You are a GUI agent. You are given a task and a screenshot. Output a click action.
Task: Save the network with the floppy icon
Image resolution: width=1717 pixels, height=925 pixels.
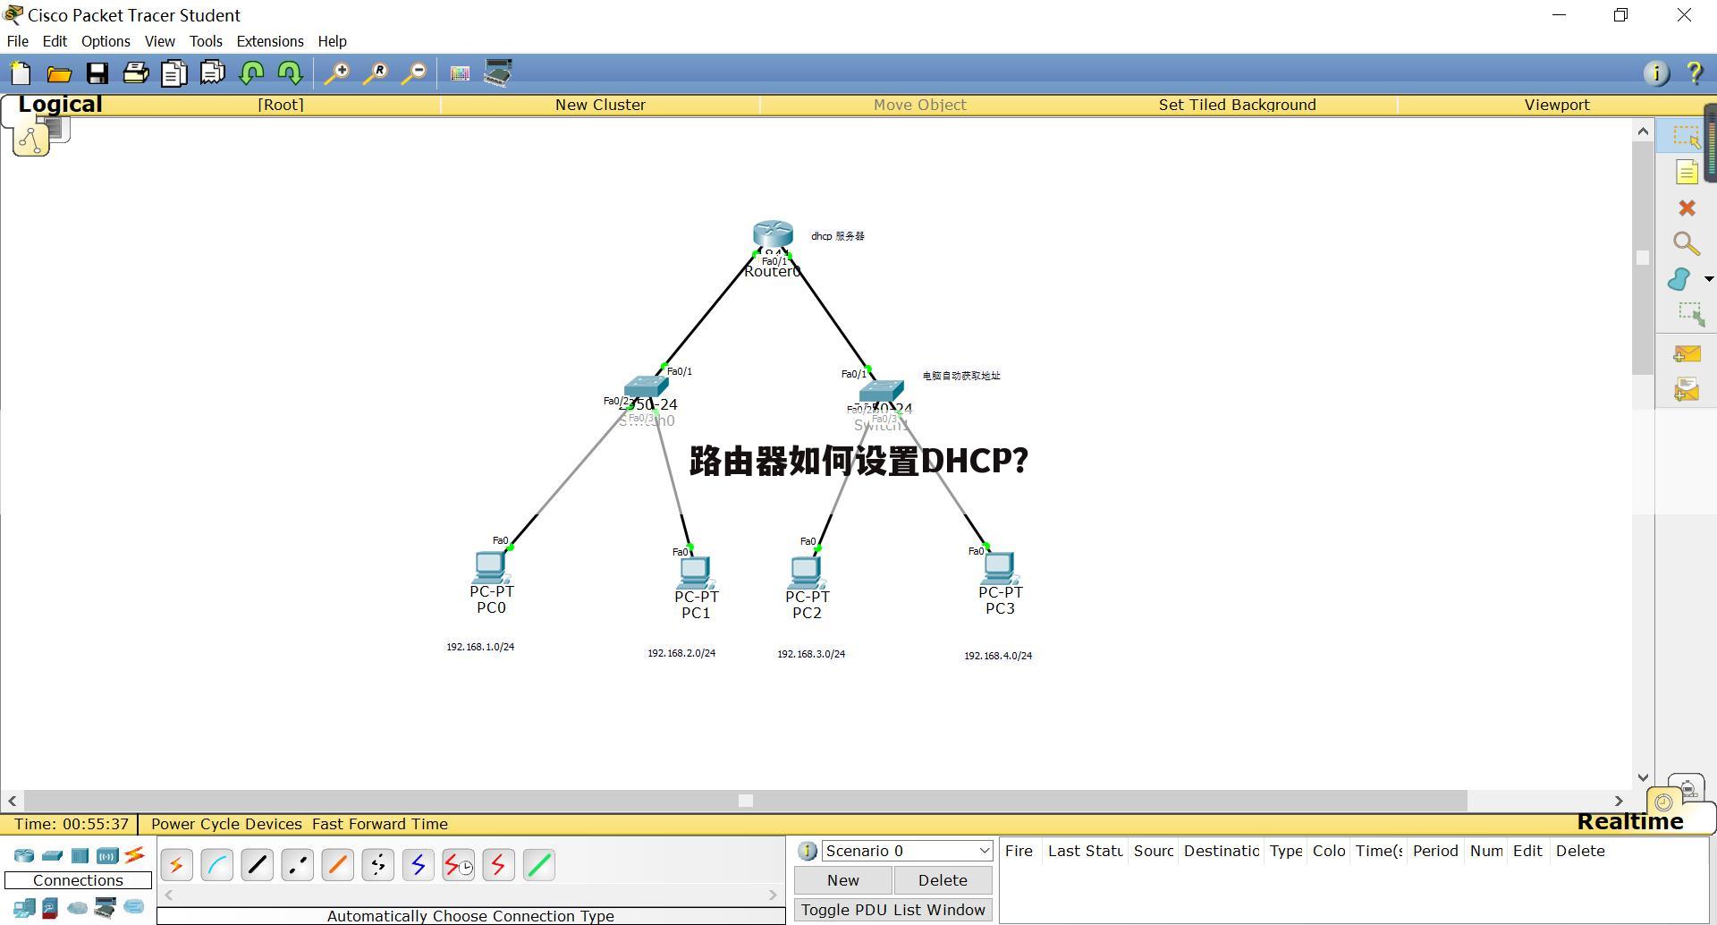[x=97, y=73]
